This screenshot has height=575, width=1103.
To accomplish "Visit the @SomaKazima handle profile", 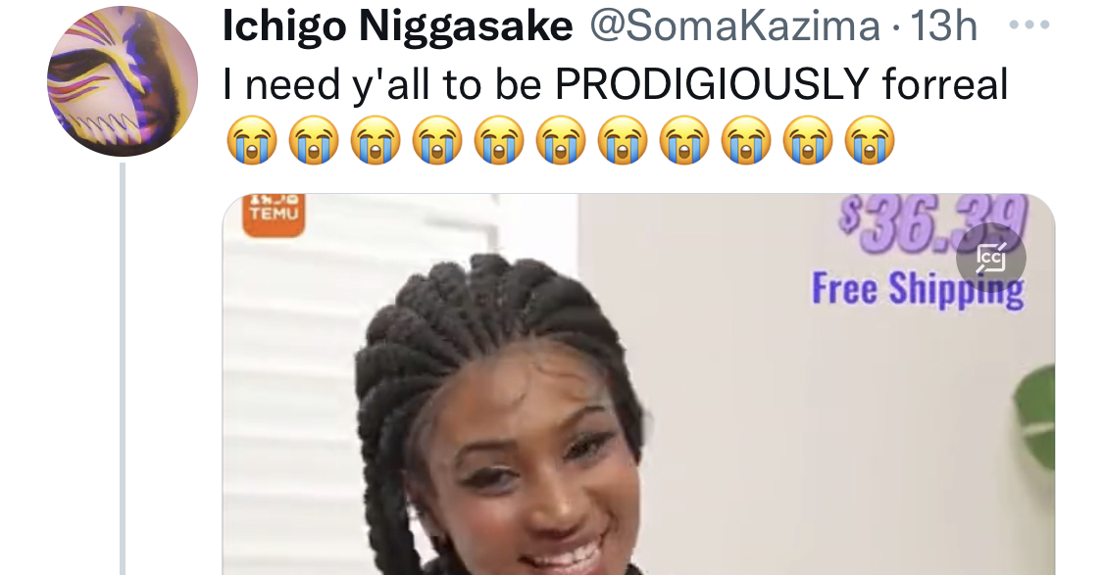I will (x=733, y=26).
